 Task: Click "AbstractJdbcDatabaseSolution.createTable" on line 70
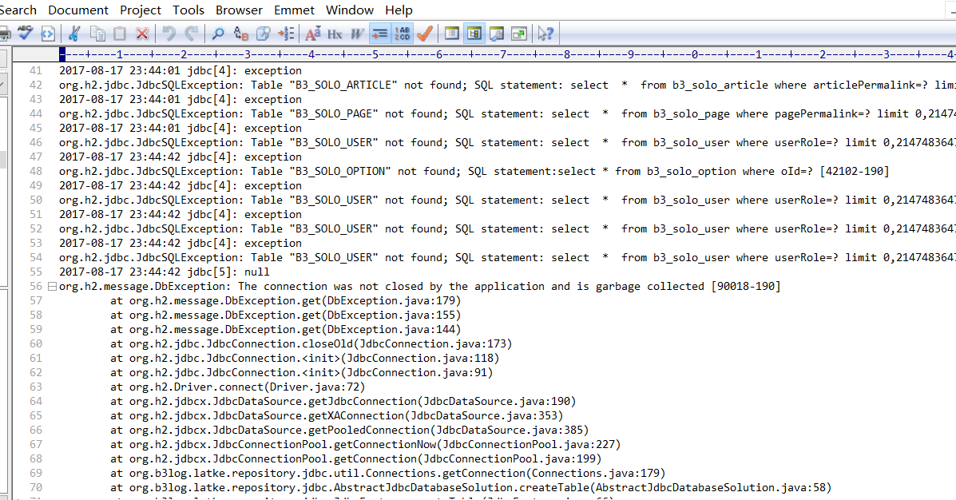click(462, 488)
